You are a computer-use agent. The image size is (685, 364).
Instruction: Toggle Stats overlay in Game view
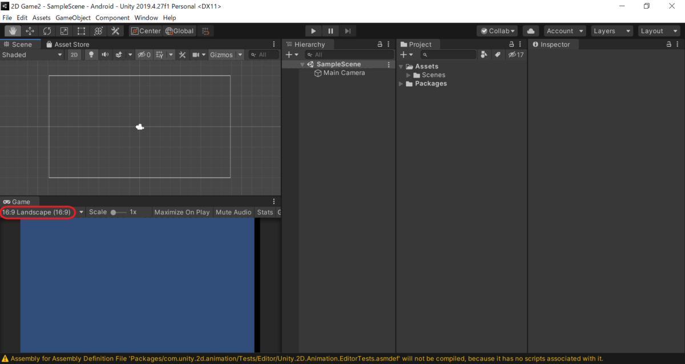click(x=265, y=212)
